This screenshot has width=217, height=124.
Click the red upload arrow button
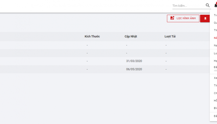[205, 18]
